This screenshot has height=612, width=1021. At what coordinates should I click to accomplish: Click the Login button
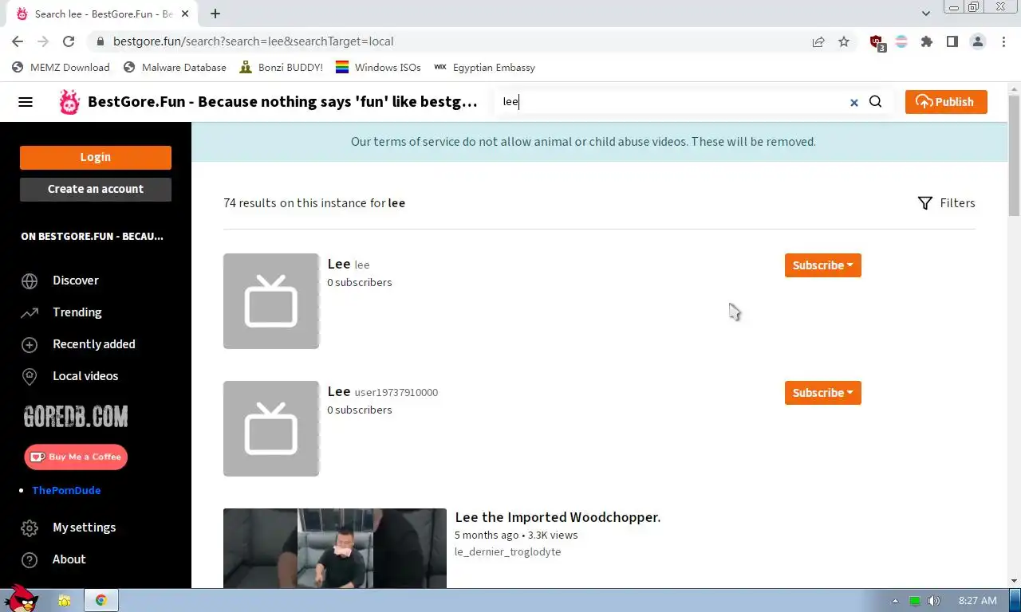tap(96, 157)
